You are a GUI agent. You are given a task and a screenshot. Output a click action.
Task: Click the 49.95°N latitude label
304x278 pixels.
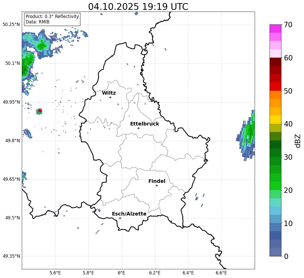click(11, 102)
